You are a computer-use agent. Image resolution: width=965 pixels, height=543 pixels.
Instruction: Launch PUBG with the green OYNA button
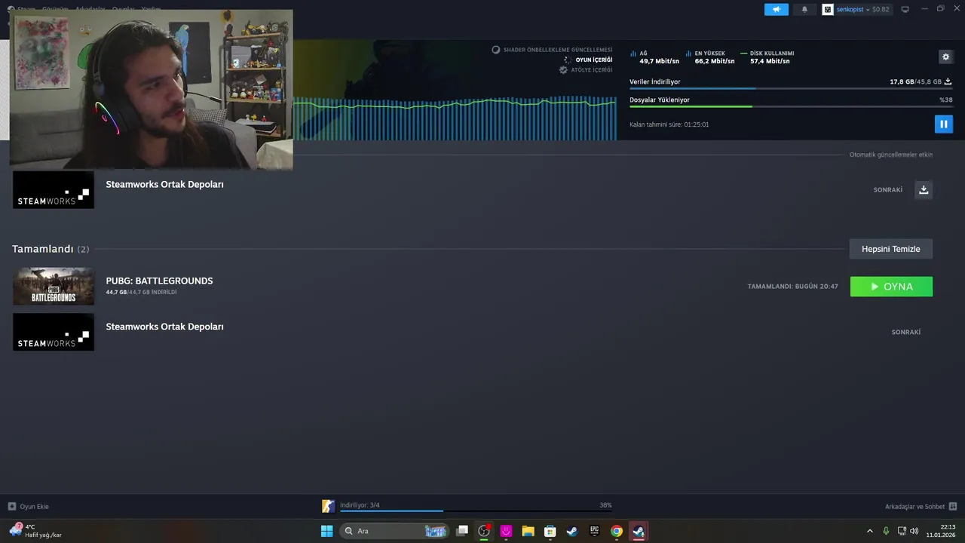coord(891,287)
